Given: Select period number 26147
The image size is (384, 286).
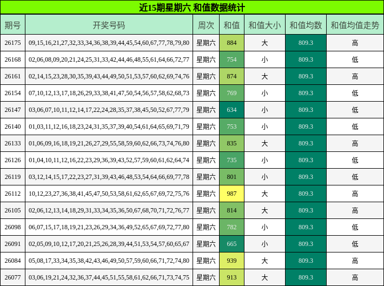Looking at the screenshot, I should [x=13, y=110].
